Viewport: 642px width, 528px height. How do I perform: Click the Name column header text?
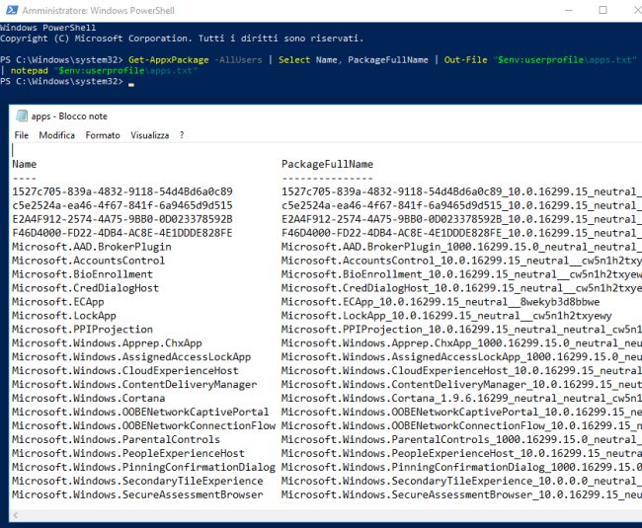point(25,165)
